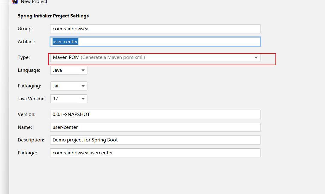Expand the Type dropdown arrow

256,58
